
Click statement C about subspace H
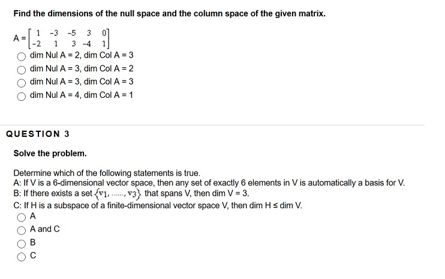158,205
